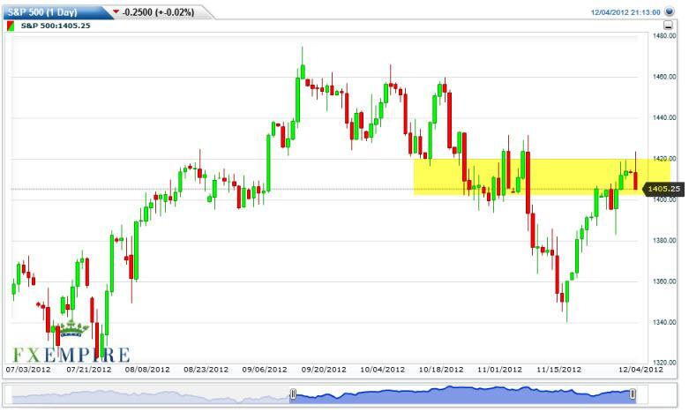
Task: Click the 1480.00 price axis label
Action: click(664, 36)
